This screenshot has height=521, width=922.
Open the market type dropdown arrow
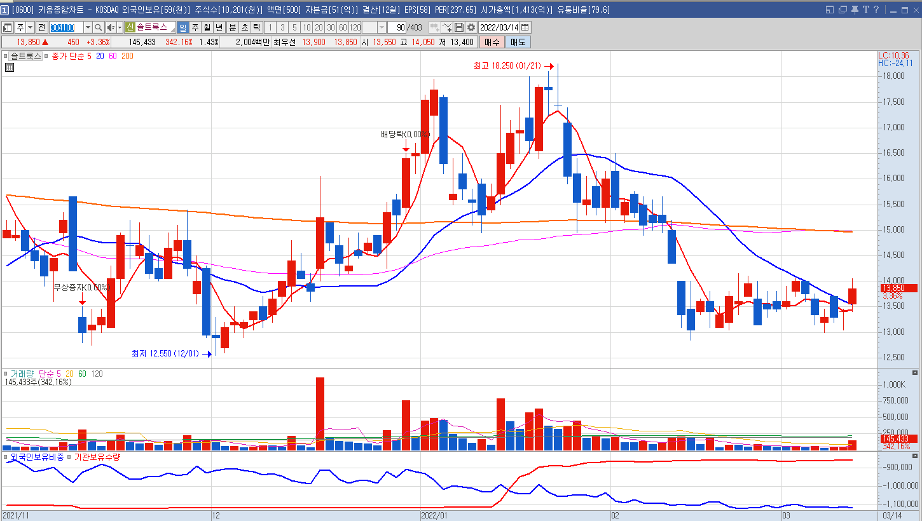[x=30, y=27]
